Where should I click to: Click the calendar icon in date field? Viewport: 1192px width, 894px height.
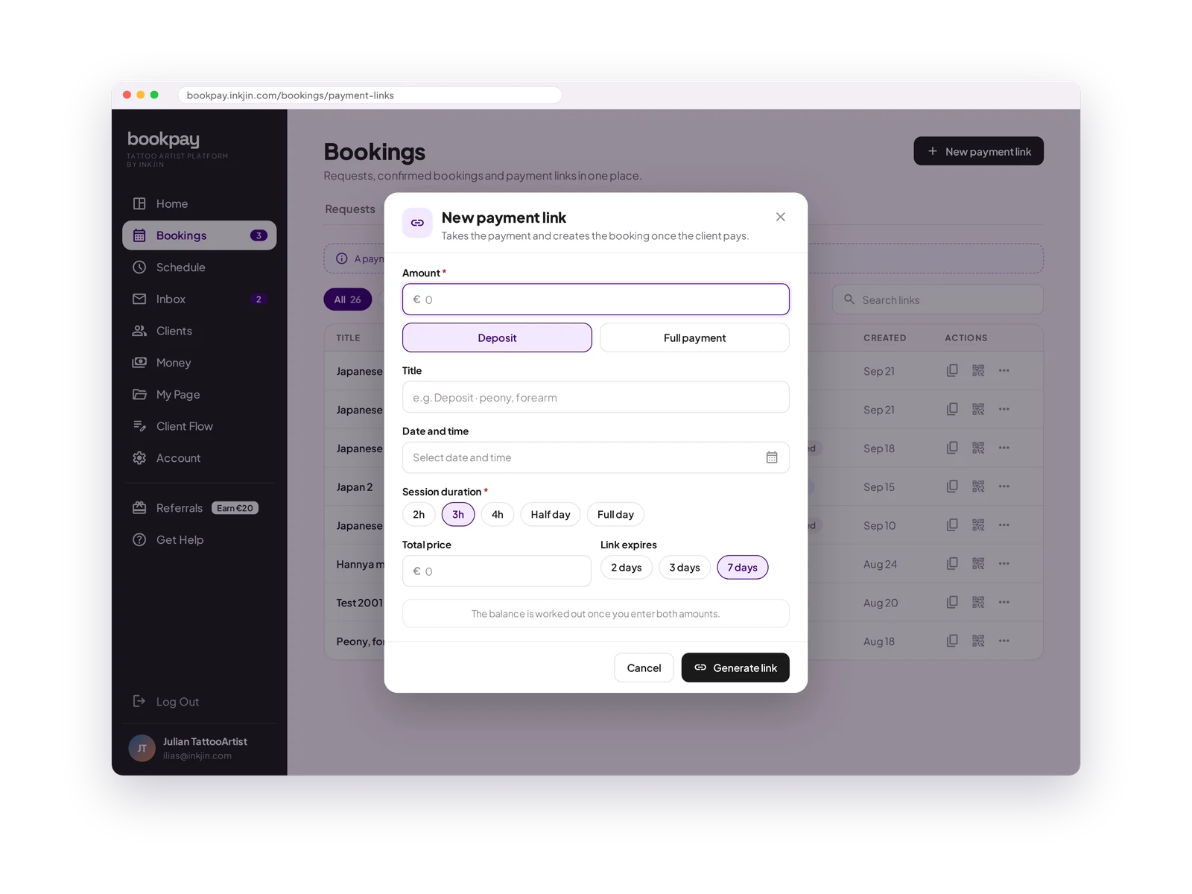point(772,457)
